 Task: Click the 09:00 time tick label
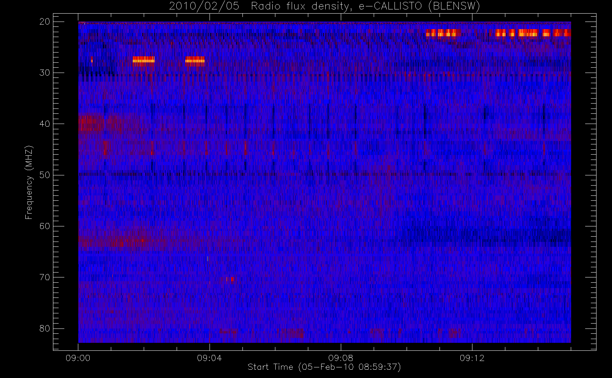tap(78, 358)
